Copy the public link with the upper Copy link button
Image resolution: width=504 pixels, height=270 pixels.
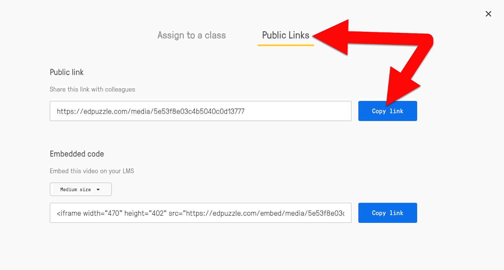(x=387, y=111)
